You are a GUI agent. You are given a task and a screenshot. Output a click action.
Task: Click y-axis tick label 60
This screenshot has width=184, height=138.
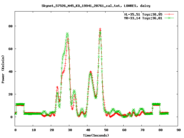10,49
